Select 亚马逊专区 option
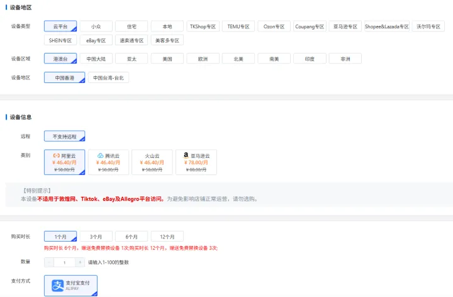This screenshot has height=297, width=453. [x=345, y=26]
